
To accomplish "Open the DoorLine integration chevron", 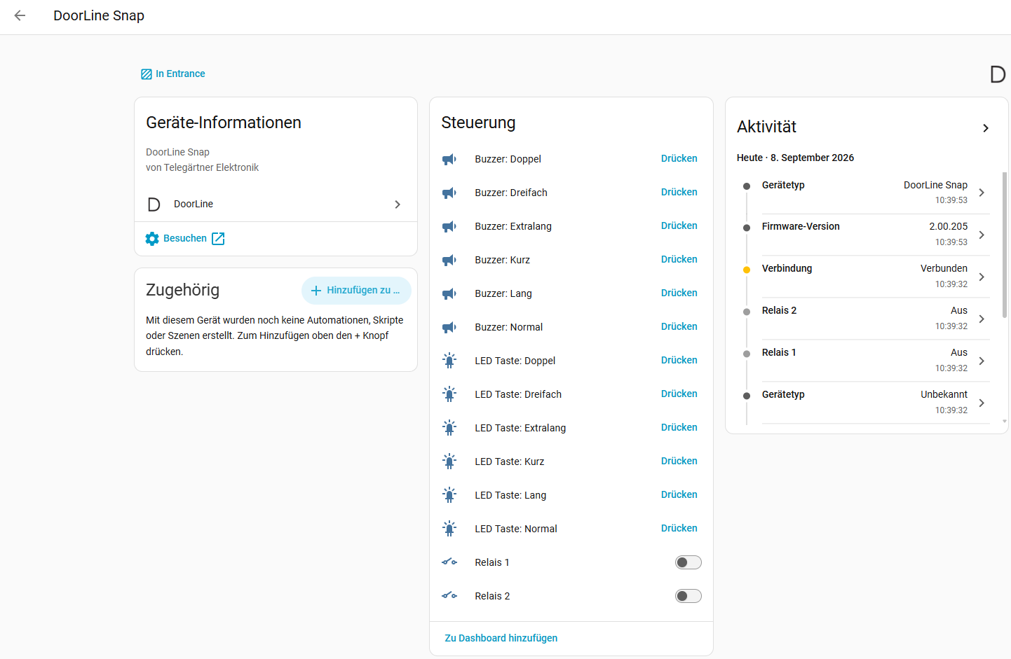I will point(398,204).
